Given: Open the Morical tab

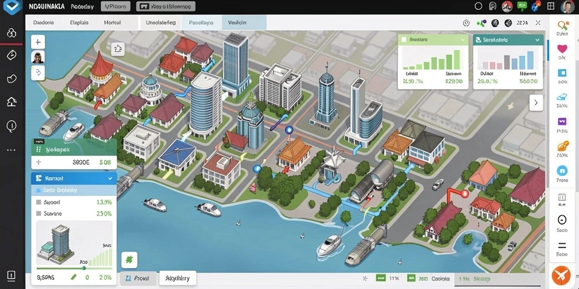Looking at the screenshot, I should coord(113,23).
